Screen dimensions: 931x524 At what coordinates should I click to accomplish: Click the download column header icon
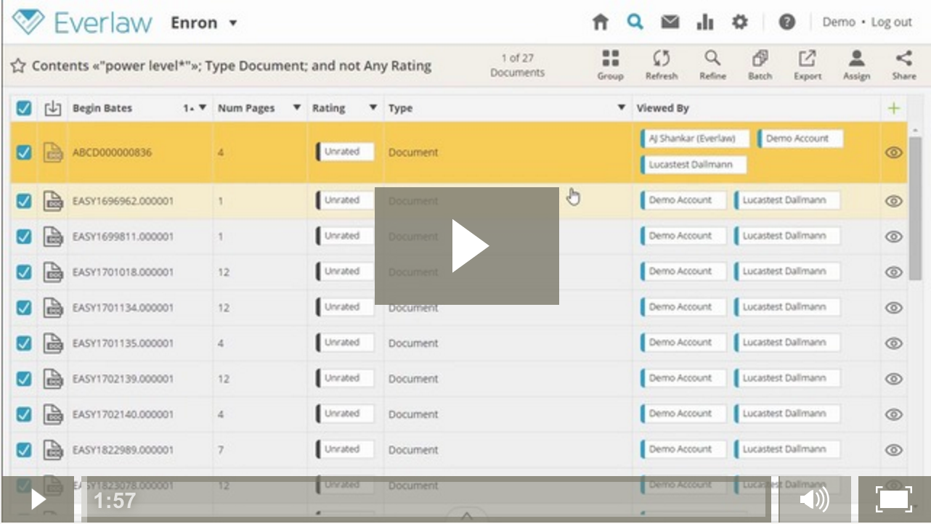tap(52, 108)
